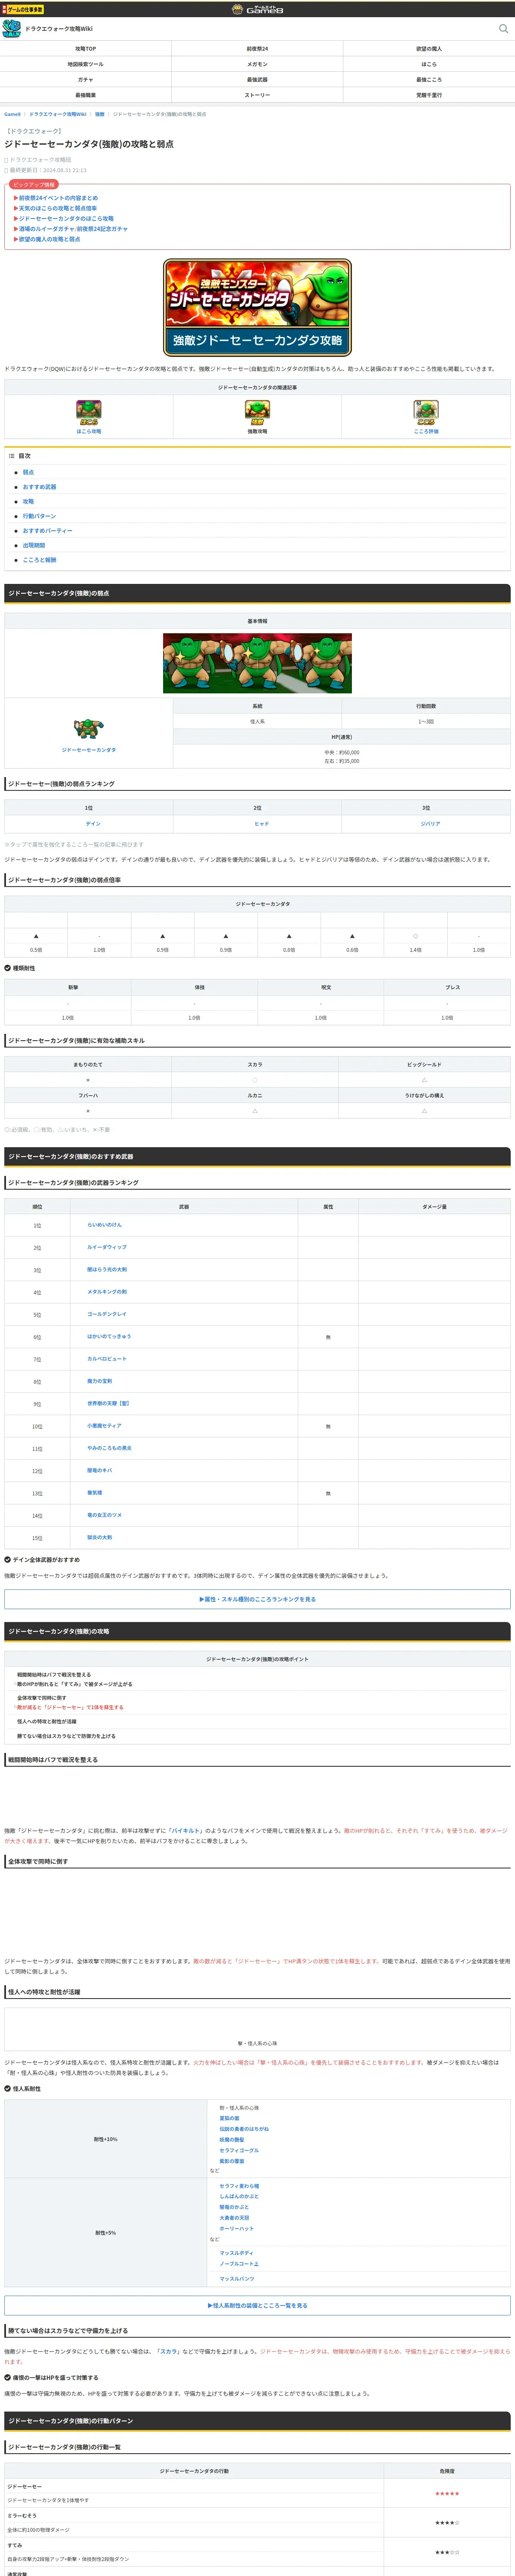Open メタルキングの剣 weapon link
The image size is (515, 2576).
tap(106, 1292)
